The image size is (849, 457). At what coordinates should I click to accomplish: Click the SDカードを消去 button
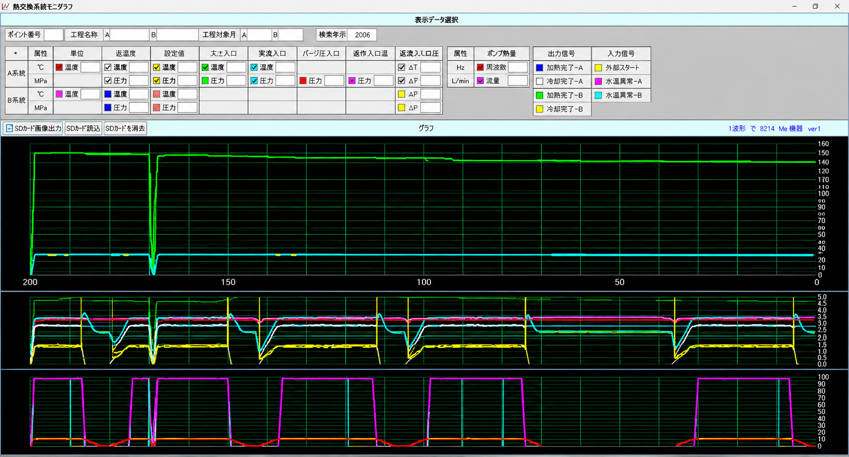pyautogui.click(x=125, y=128)
